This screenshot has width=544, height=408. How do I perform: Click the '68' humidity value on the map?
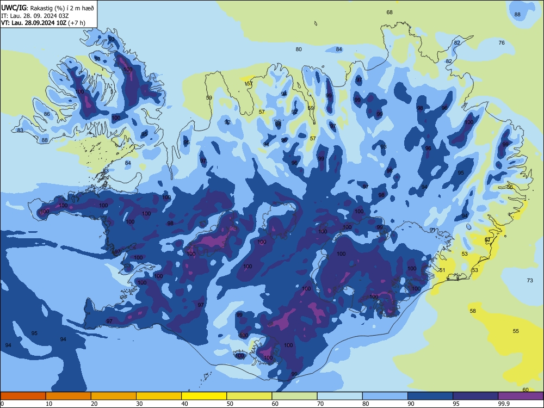click(390, 13)
